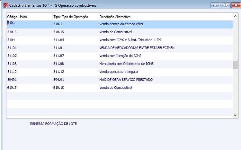Image resolution: width=241 pixels, height=150 pixels.
Task: Click operation type 594.91
Action: (58, 80)
